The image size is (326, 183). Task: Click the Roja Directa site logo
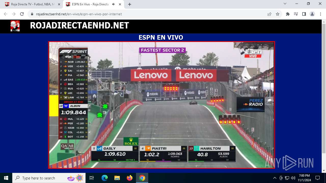tap(15, 26)
